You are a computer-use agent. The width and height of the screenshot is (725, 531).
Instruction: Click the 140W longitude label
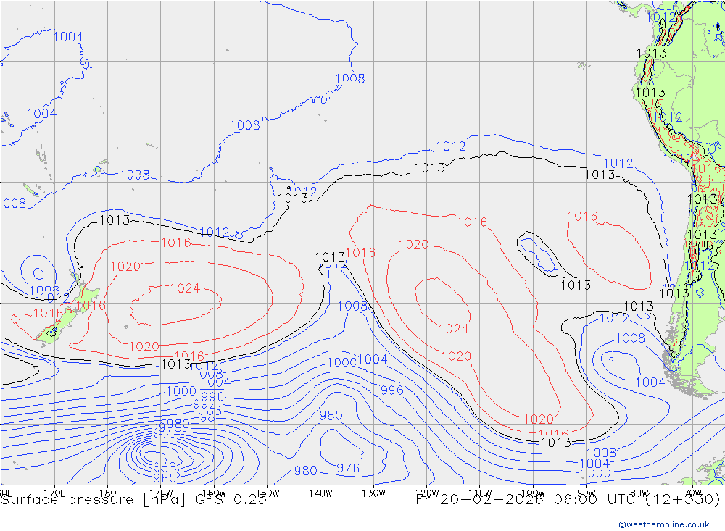pyautogui.click(x=320, y=493)
